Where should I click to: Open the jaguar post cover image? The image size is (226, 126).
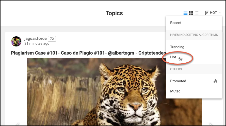(x=114, y=92)
